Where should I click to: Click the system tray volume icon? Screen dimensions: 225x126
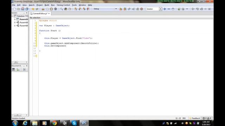click(182, 123)
